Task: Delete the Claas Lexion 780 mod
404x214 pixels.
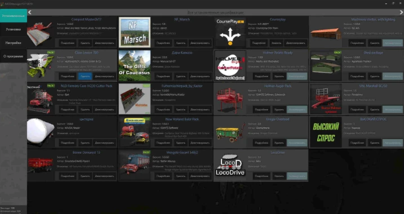Action: tap(85, 76)
